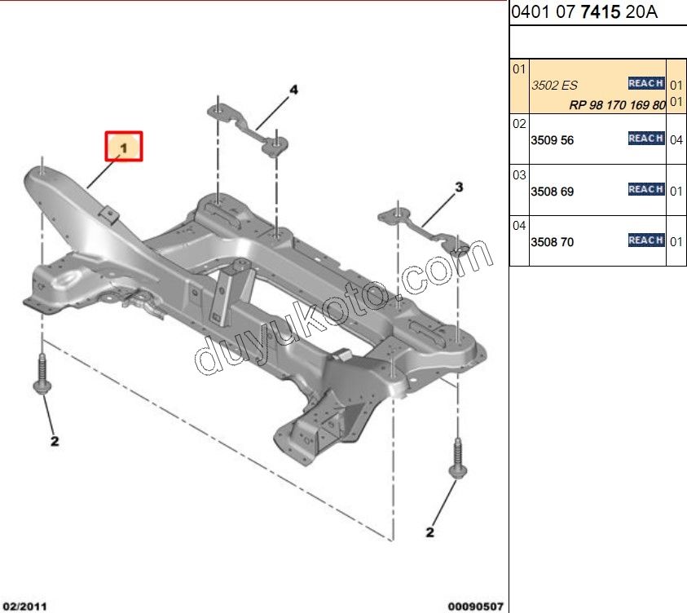The width and height of the screenshot is (687, 613).
Task: Open the REACH badge next to 3508 69
Action: pos(645,189)
